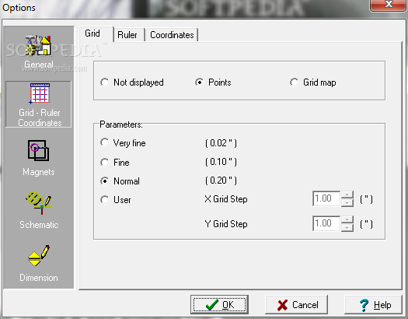Decrease the X Grid Step value
Viewport: 408px width, 319px height.
(347, 202)
